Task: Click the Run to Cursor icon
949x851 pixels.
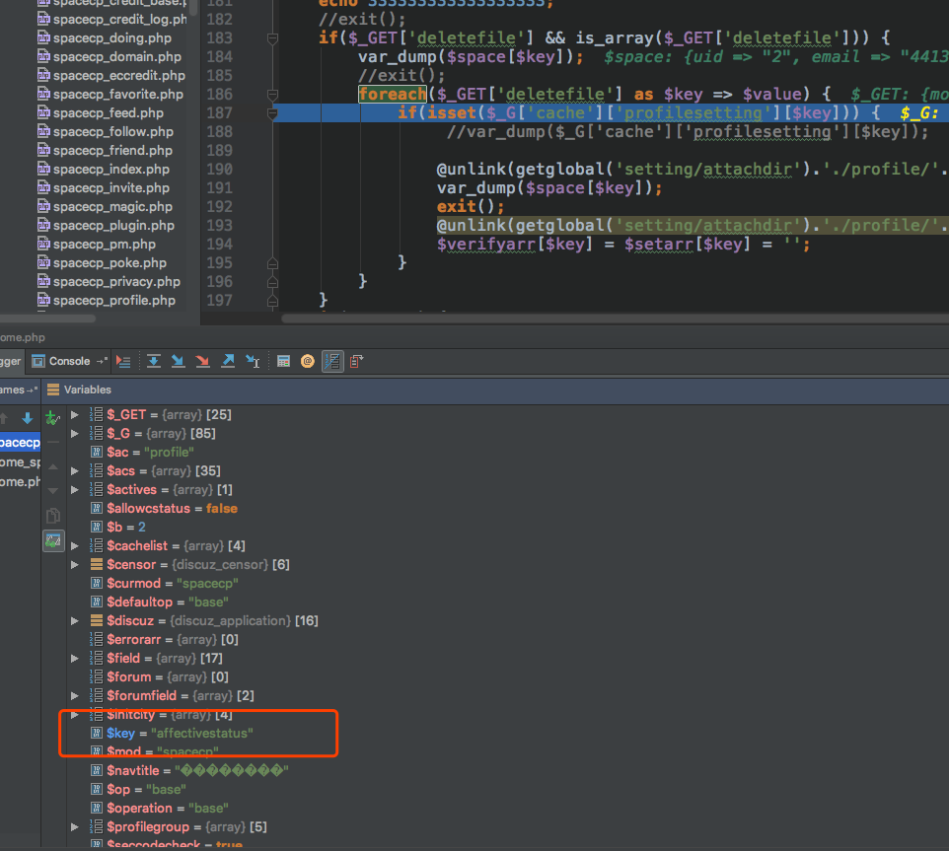Action: [253, 361]
